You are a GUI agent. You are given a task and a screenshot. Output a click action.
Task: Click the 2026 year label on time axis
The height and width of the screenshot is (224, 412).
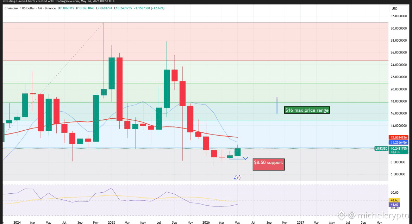[206, 223]
